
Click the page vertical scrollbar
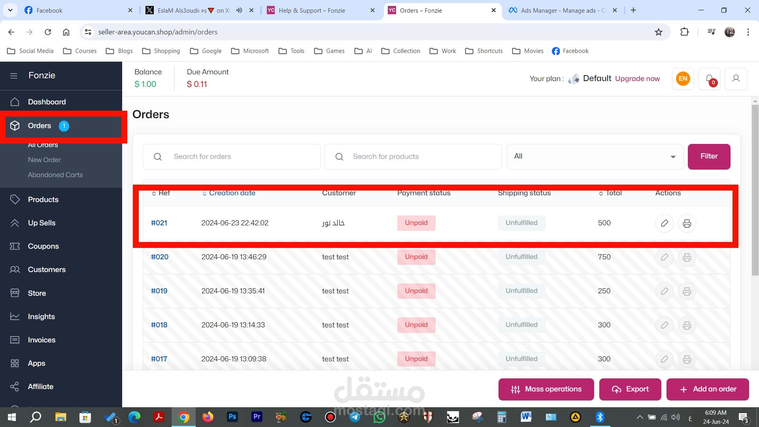pos(755,190)
